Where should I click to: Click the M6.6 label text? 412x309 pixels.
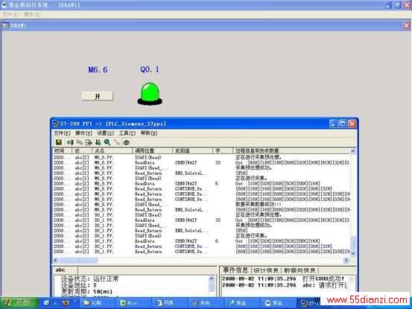(98, 69)
